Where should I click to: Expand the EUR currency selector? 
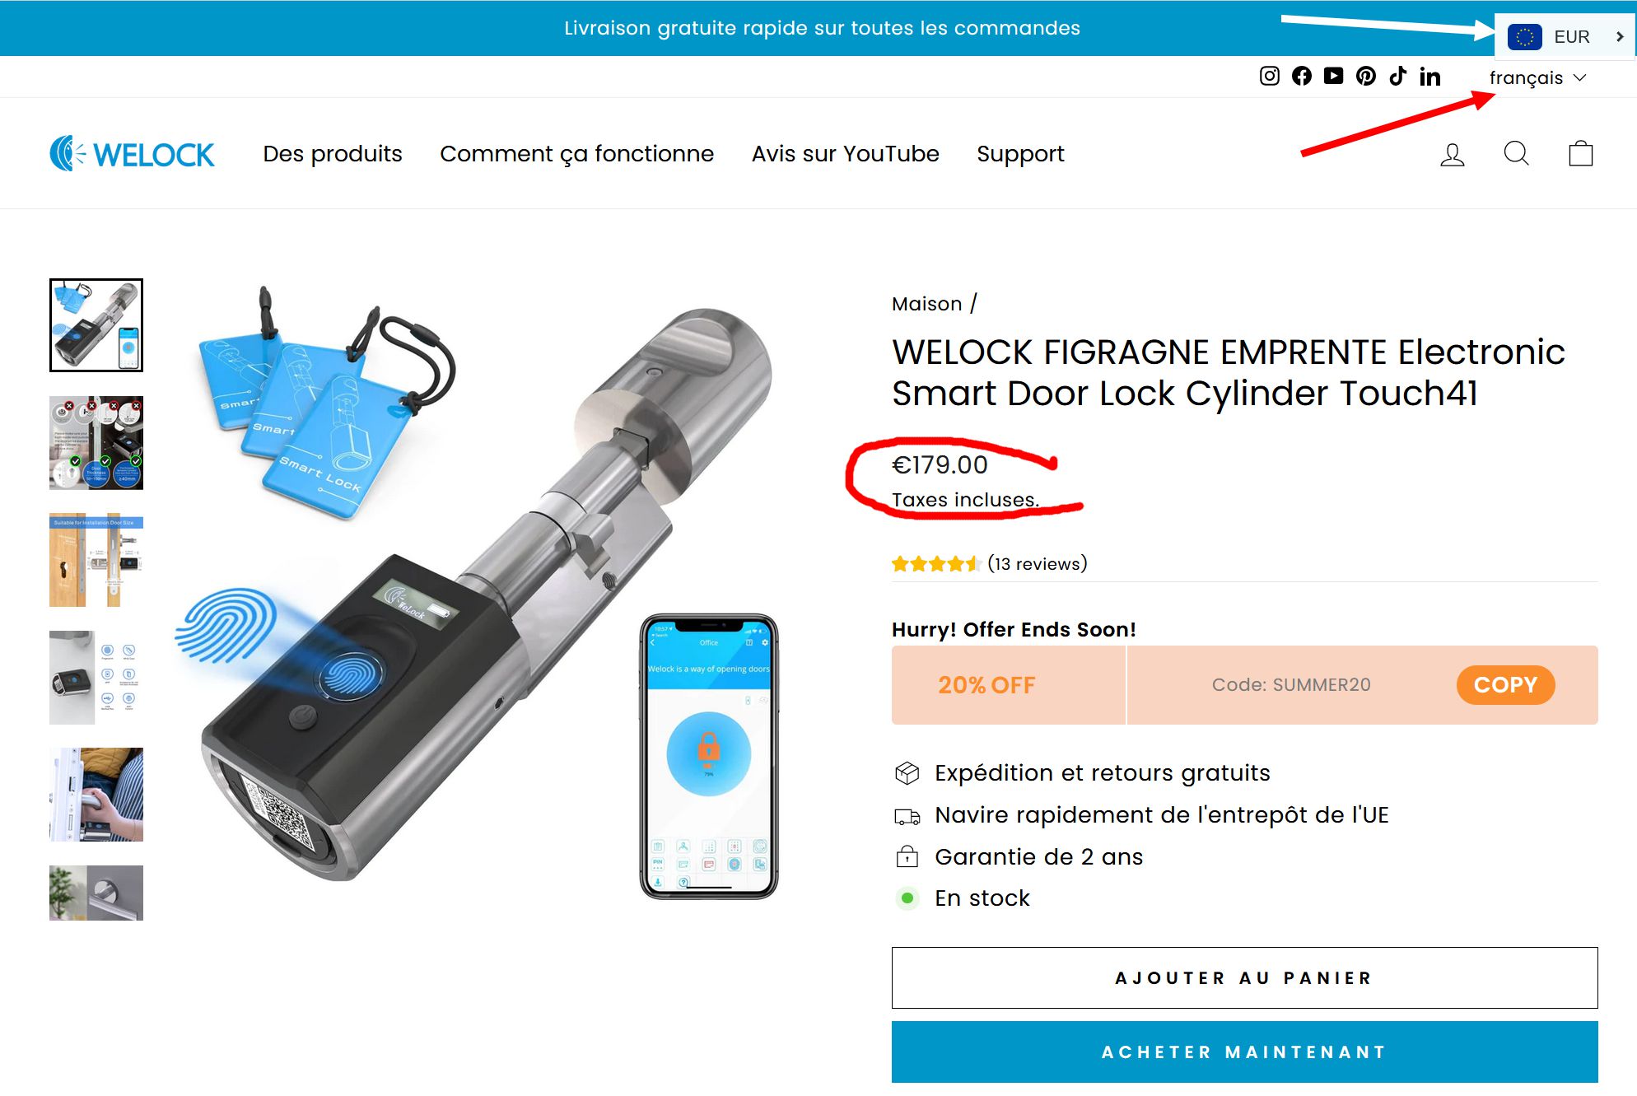pos(1565,36)
